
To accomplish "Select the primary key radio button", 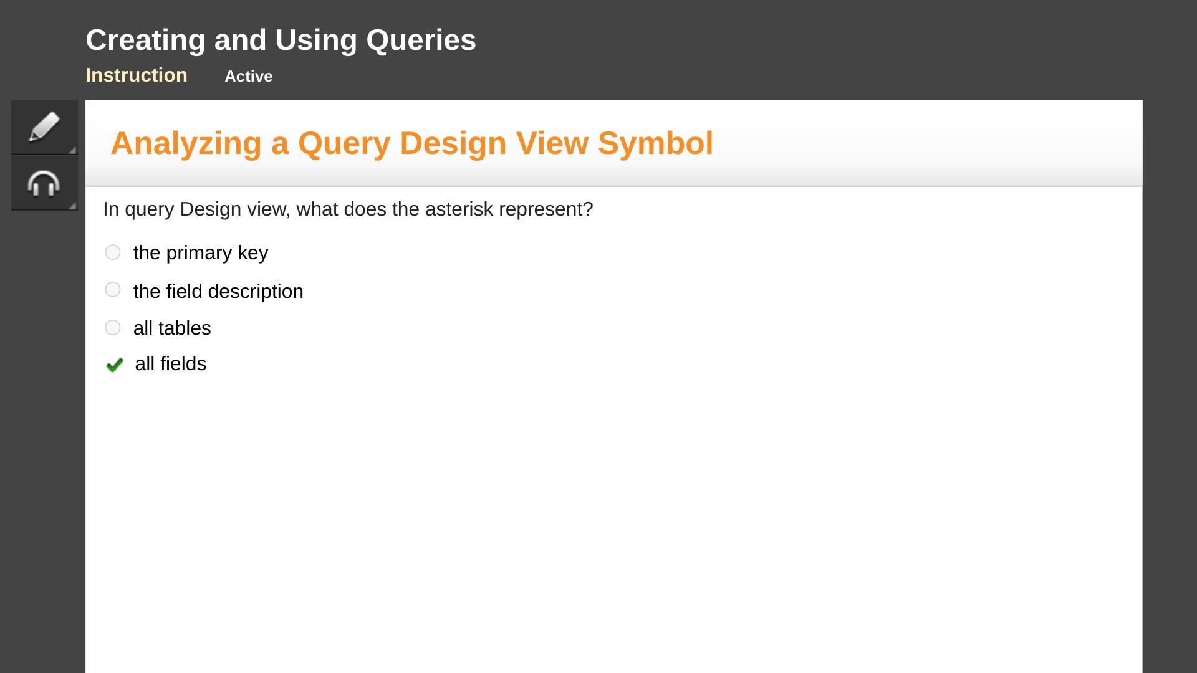I will [113, 252].
